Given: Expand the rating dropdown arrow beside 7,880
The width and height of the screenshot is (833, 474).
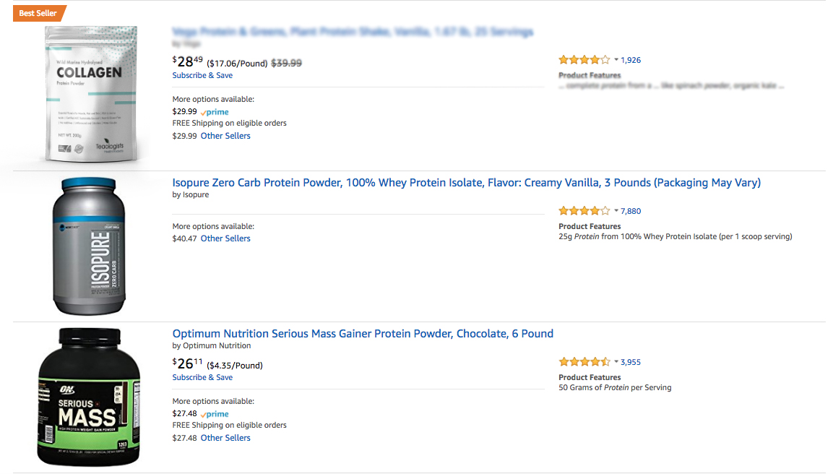Looking at the screenshot, I should (x=616, y=211).
